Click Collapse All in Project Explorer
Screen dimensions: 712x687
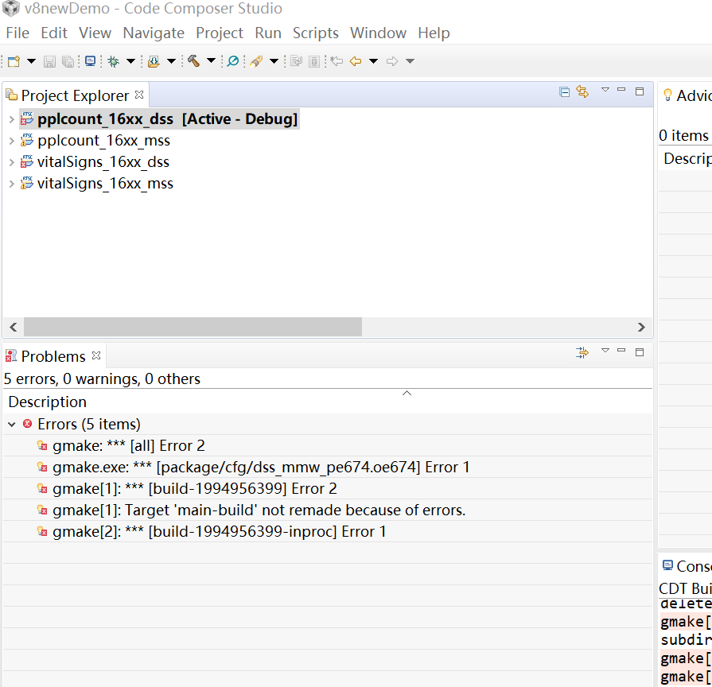pyautogui.click(x=564, y=92)
